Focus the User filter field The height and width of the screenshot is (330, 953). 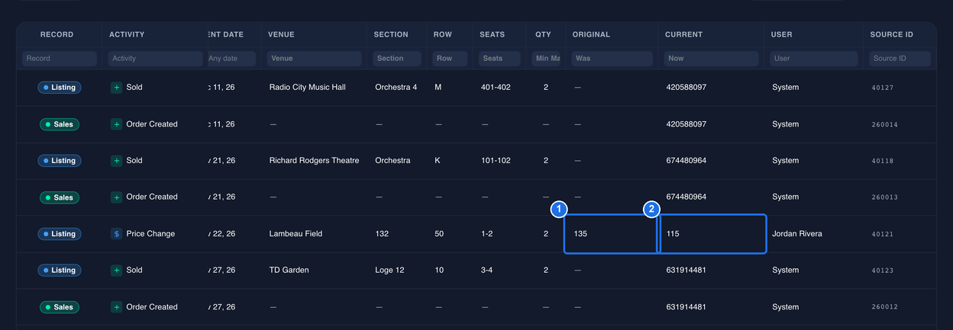(x=815, y=59)
